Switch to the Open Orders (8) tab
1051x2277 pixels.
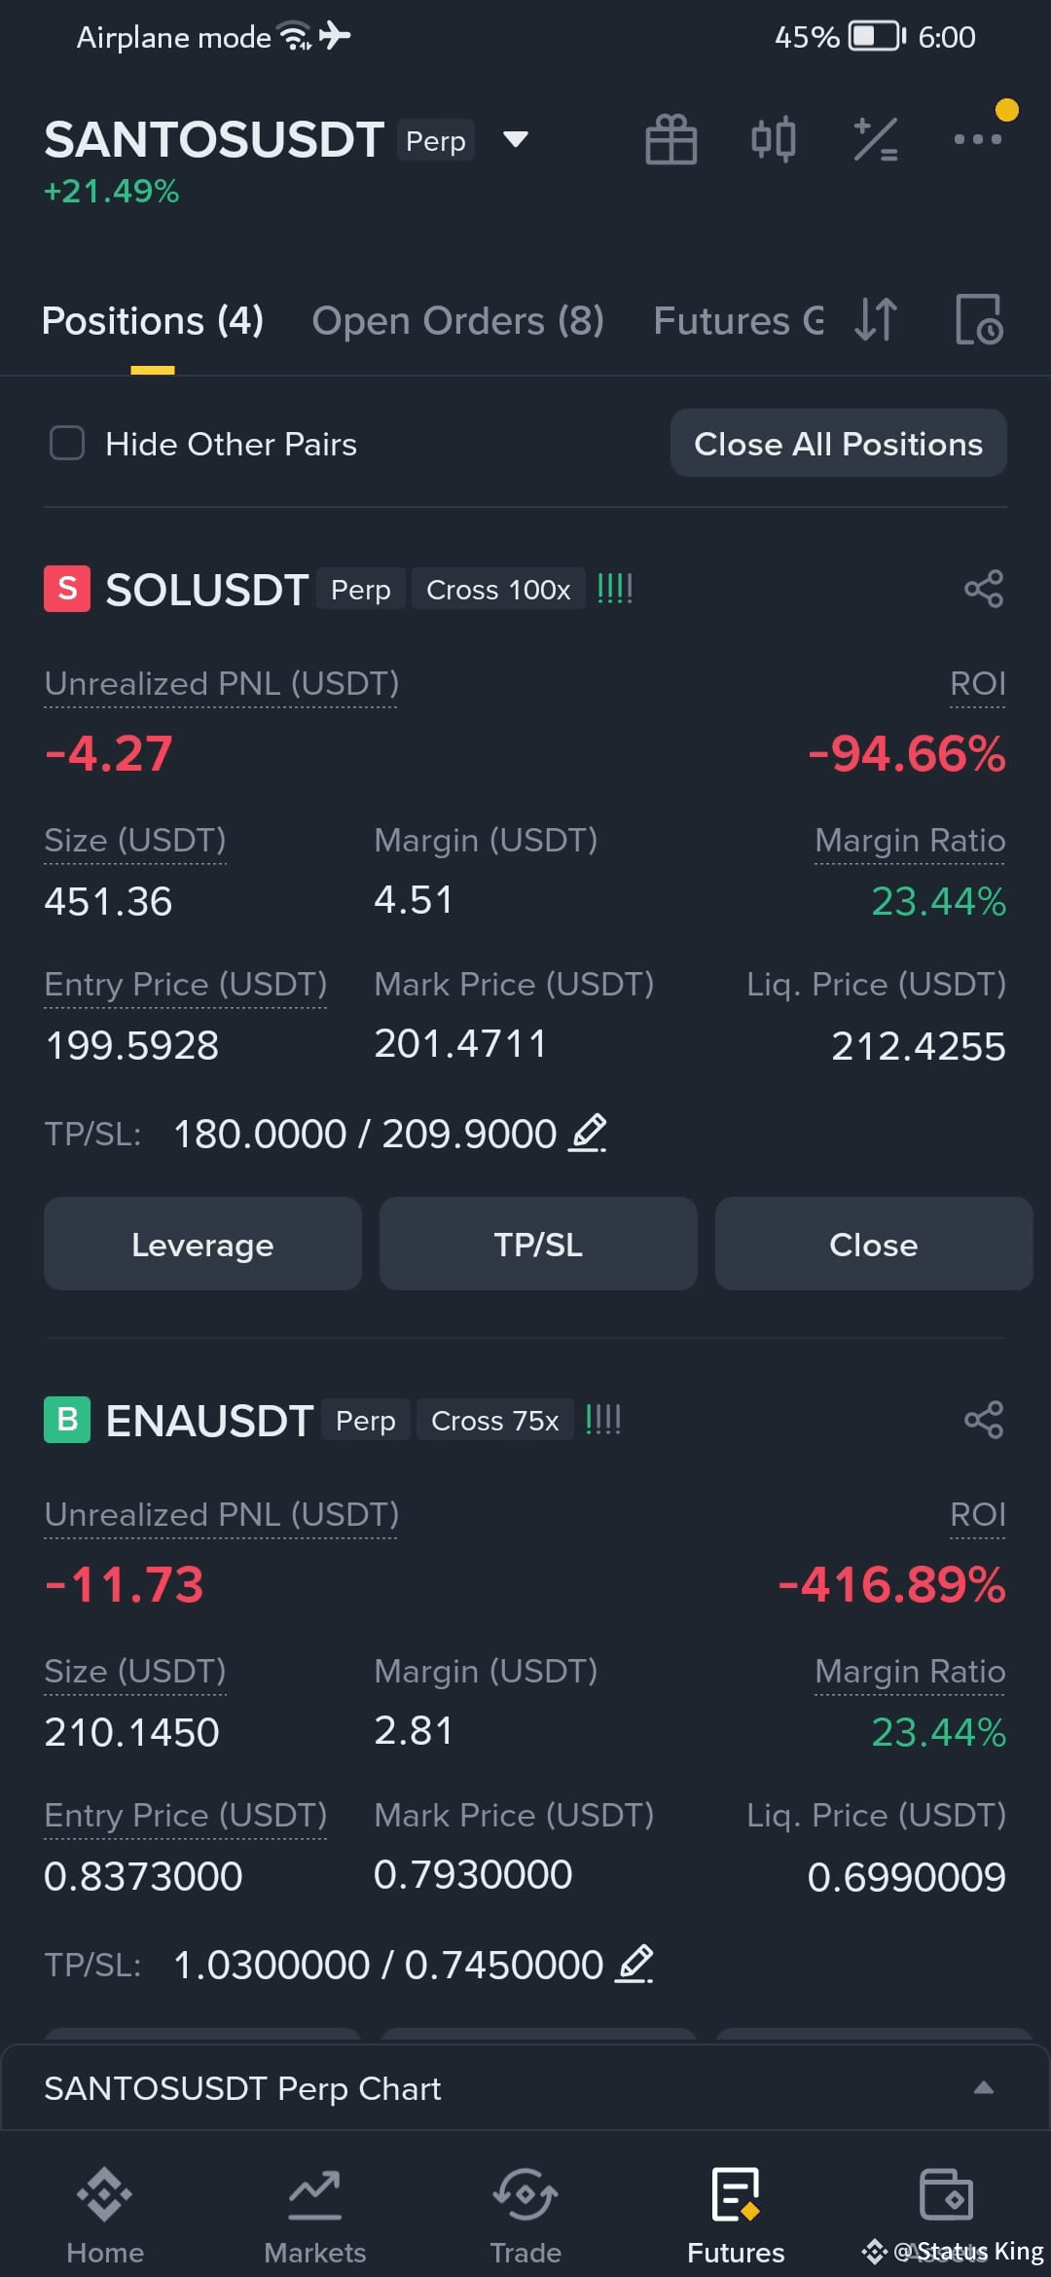458,320
